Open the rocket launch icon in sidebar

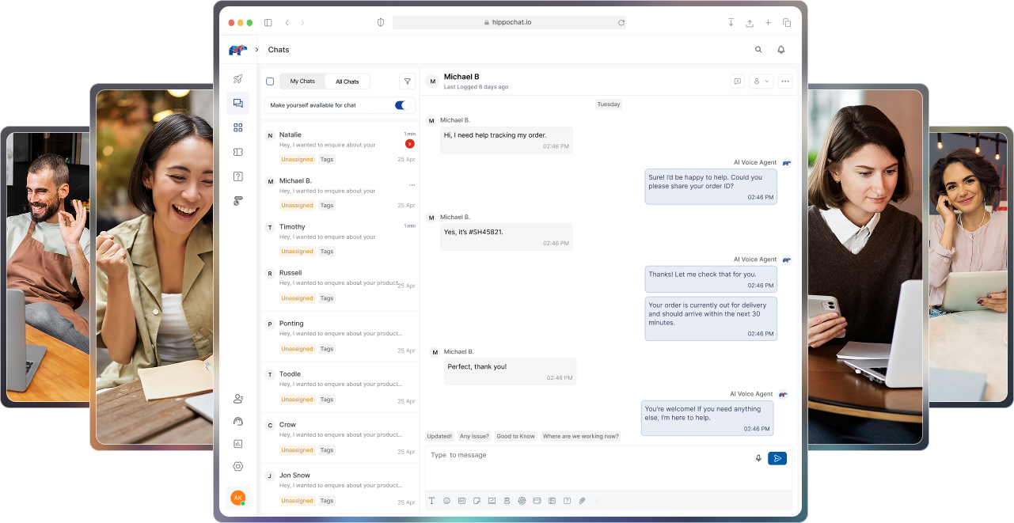pos(237,79)
